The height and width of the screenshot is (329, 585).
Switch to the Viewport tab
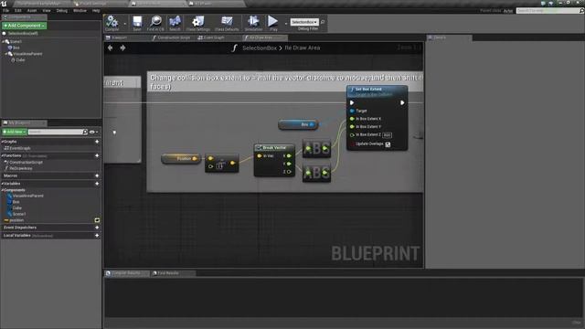click(x=119, y=37)
